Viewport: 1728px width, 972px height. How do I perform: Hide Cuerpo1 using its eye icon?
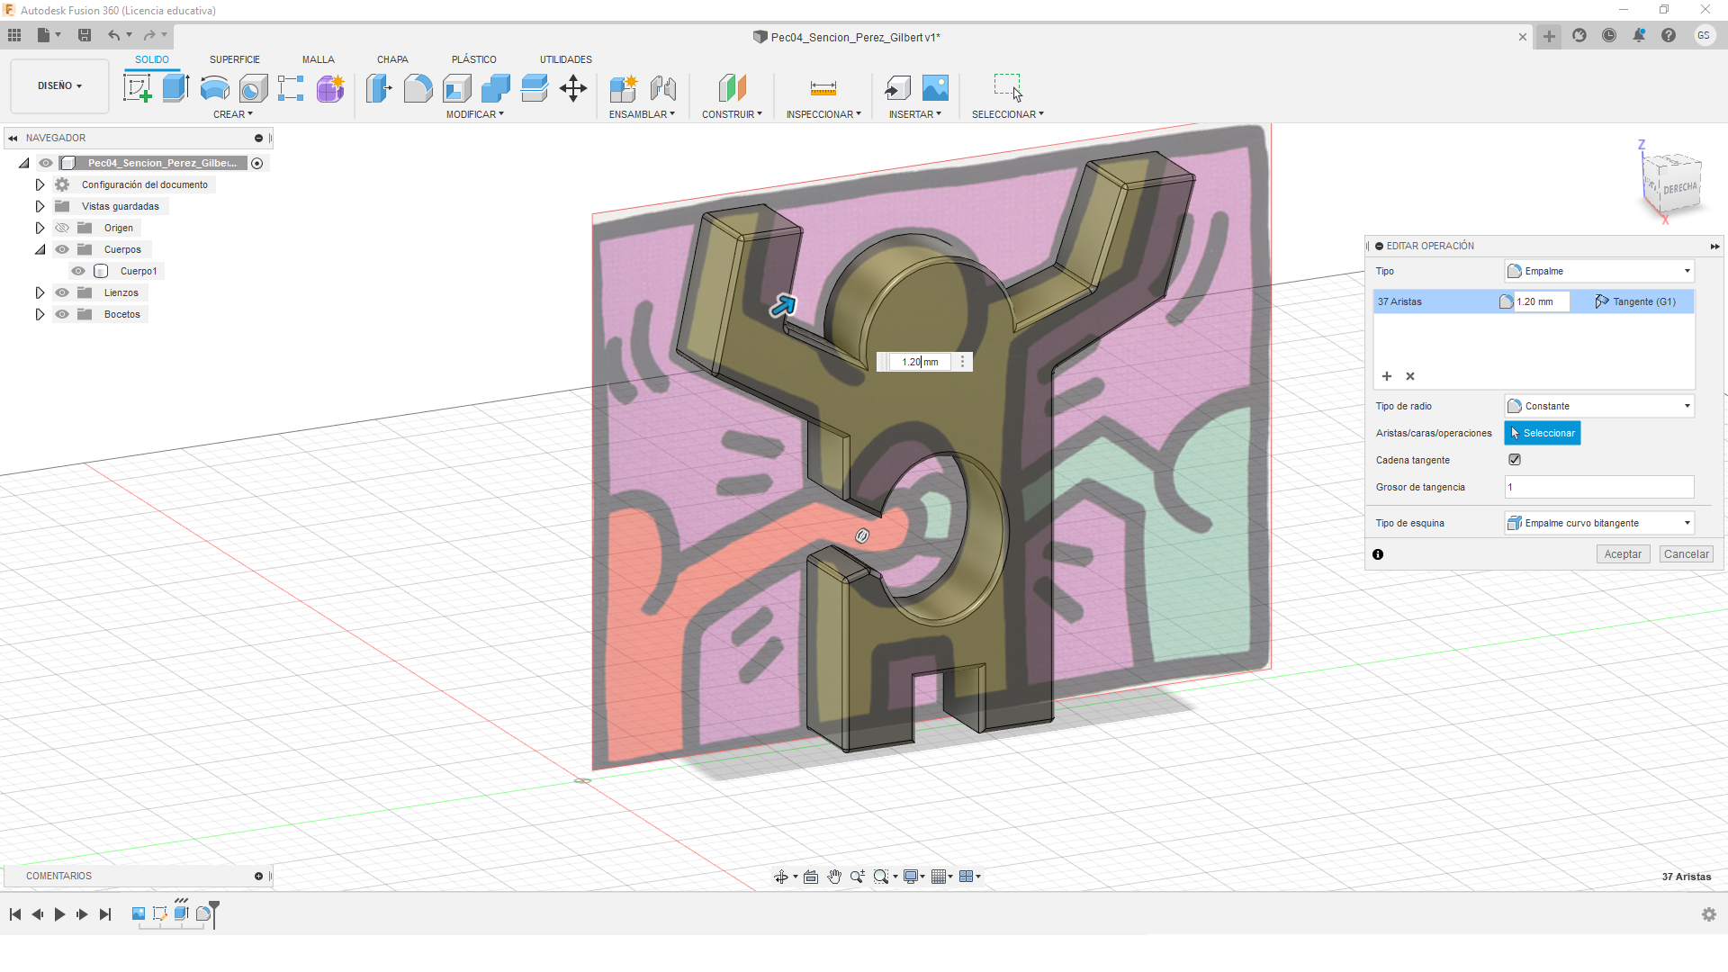(x=78, y=271)
